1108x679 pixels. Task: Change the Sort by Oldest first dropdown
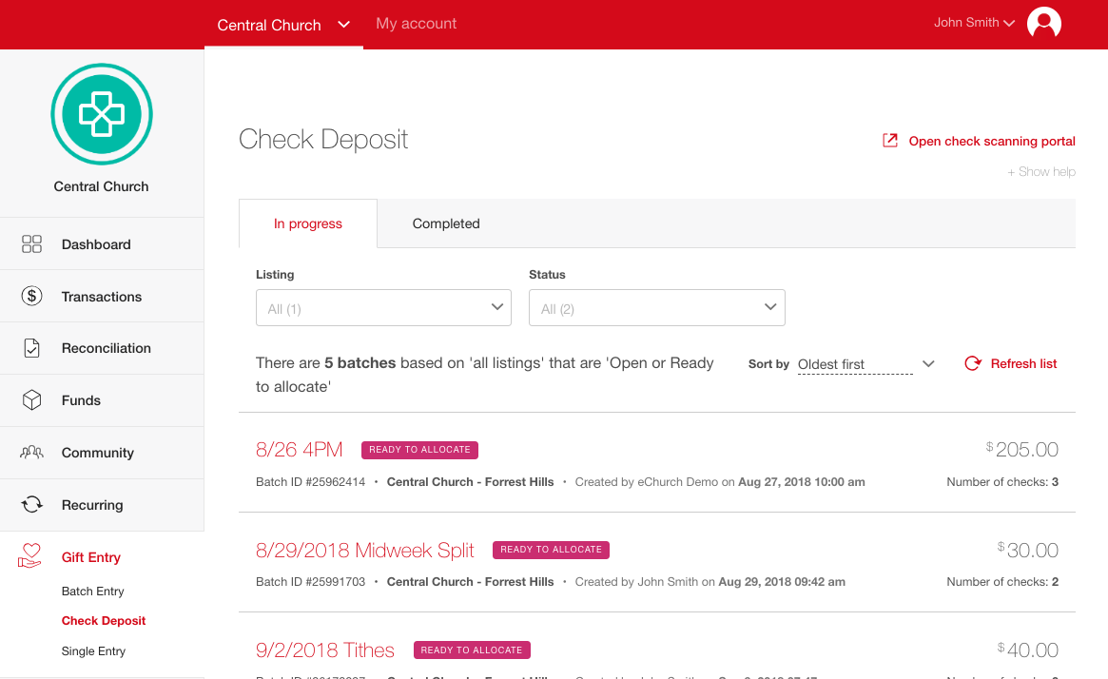pyautogui.click(x=865, y=364)
